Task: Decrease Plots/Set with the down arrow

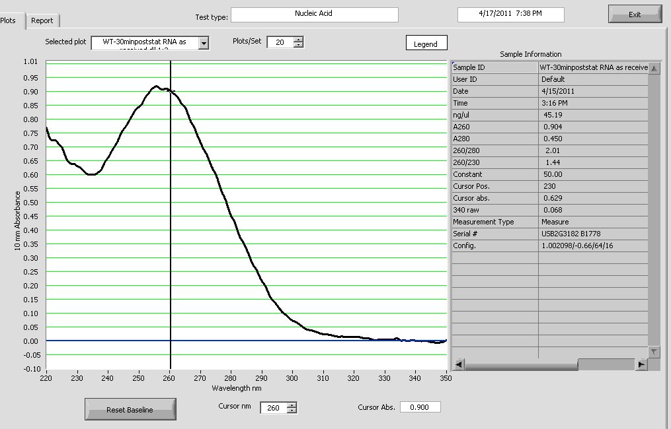Action: pyautogui.click(x=298, y=45)
